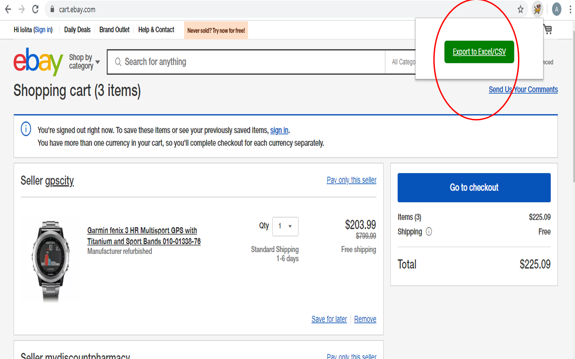Open the Chrome profile avatar

[x=557, y=9]
